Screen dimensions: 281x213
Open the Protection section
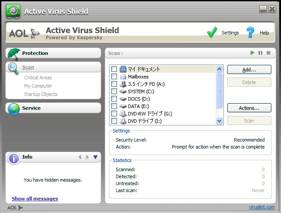[35, 53]
